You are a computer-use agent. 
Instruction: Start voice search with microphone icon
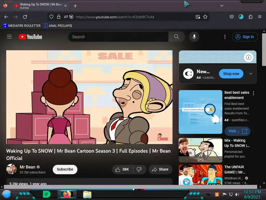click(x=194, y=37)
